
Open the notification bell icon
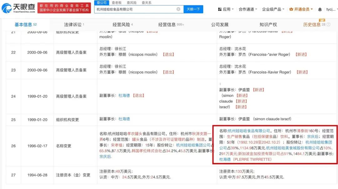[x=320, y=9]
